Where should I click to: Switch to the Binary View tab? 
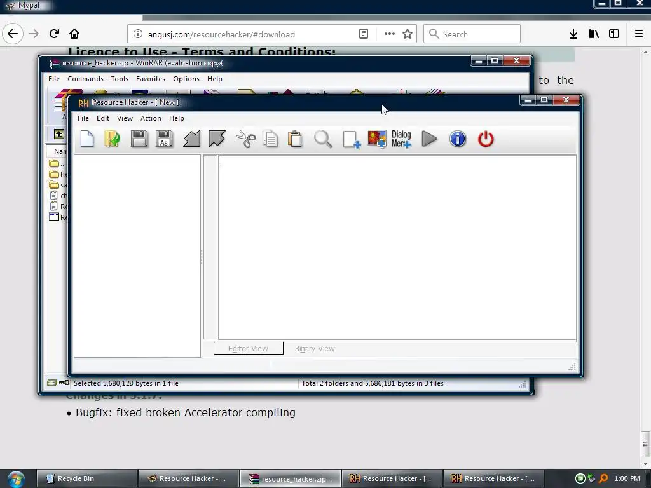point(315,349)
